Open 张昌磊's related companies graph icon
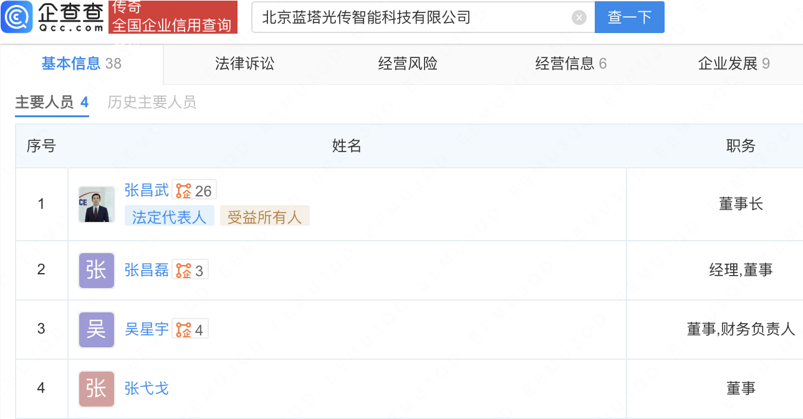 coord(183,270)
